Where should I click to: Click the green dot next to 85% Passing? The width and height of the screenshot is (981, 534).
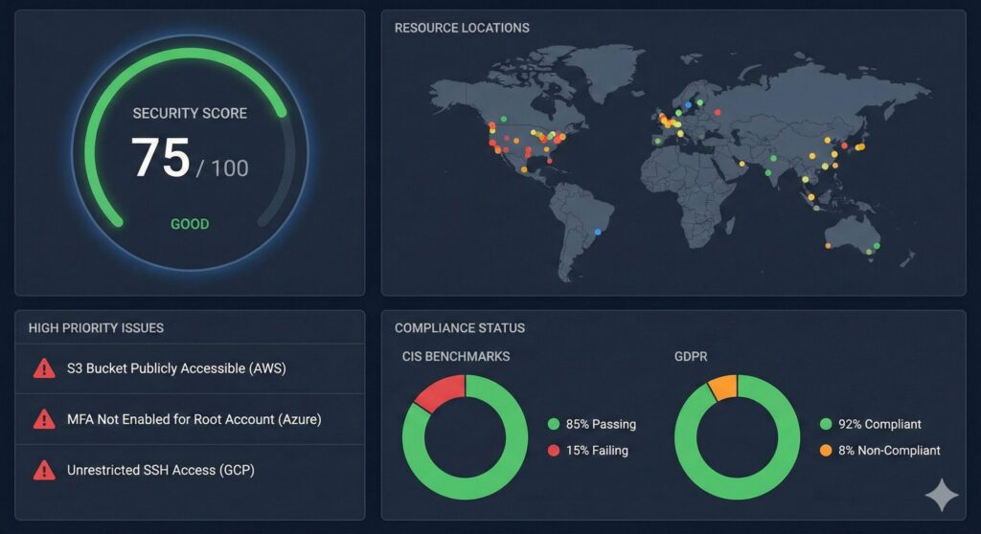point(554,424)
